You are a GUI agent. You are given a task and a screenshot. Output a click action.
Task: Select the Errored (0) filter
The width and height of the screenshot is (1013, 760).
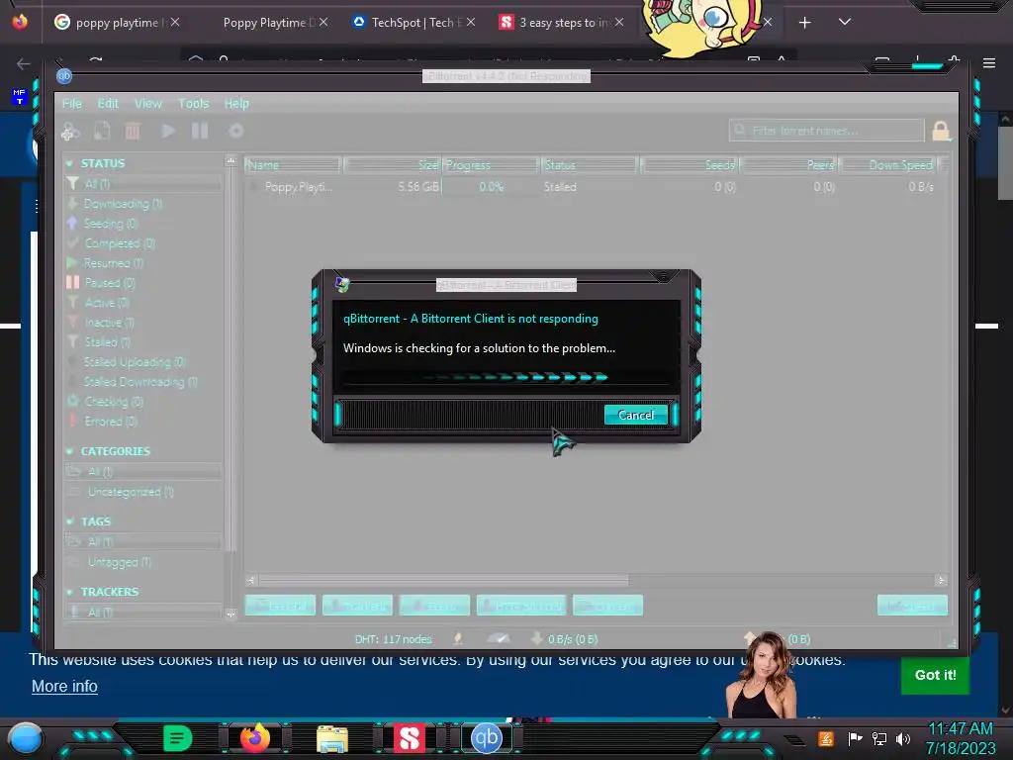tap(111, 422)
